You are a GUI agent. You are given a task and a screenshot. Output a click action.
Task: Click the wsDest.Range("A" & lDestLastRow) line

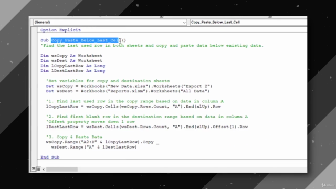(94, 147)
